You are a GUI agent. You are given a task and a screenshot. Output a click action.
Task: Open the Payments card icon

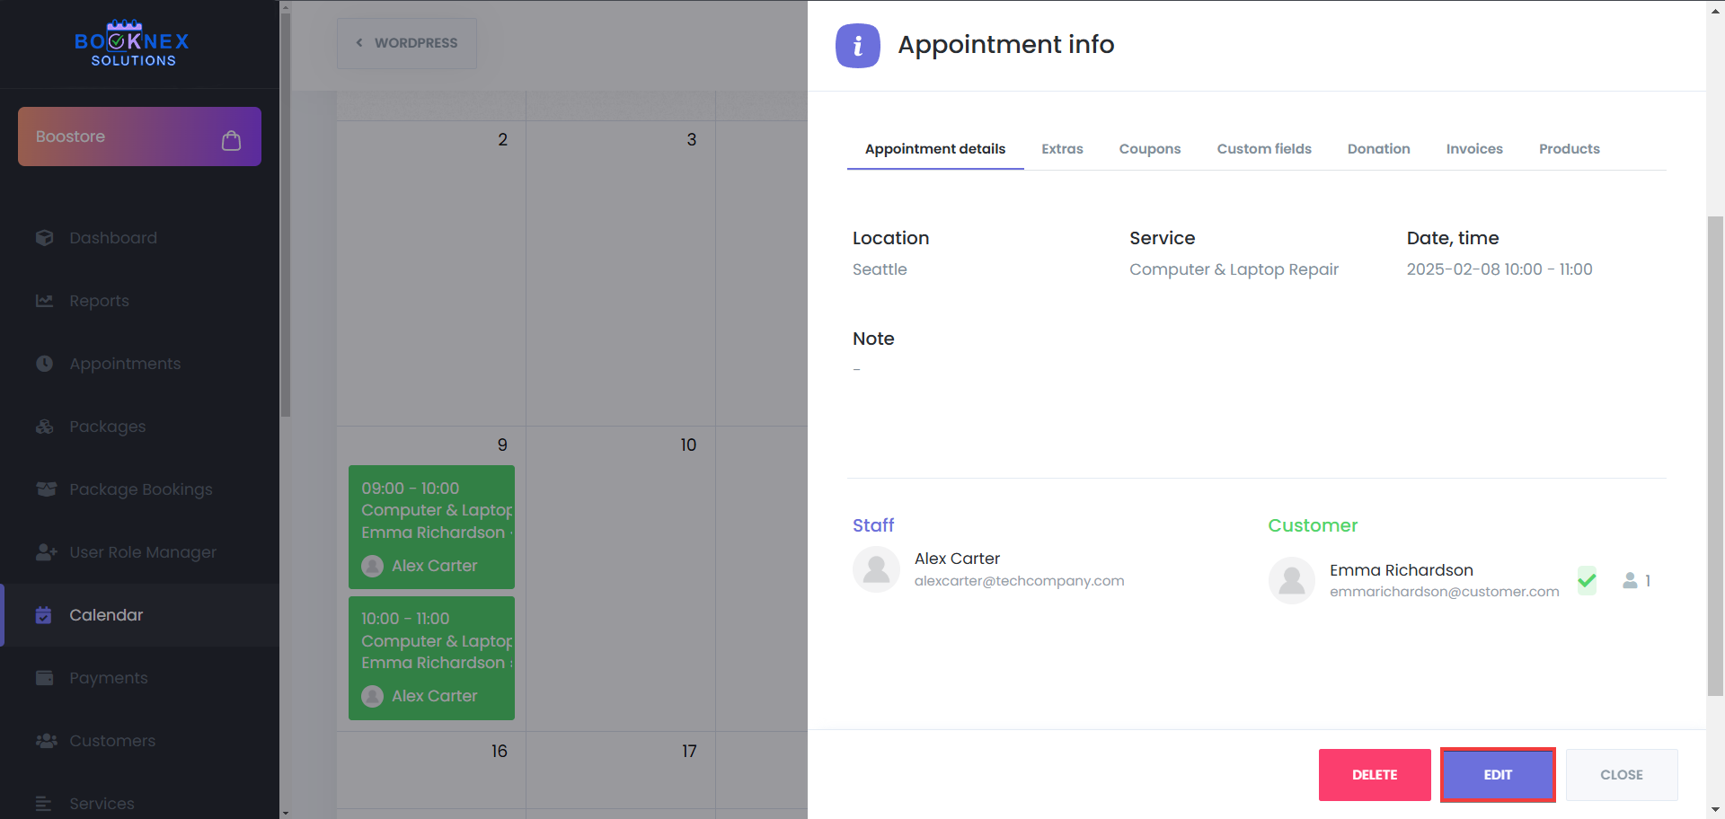(45, 677)
